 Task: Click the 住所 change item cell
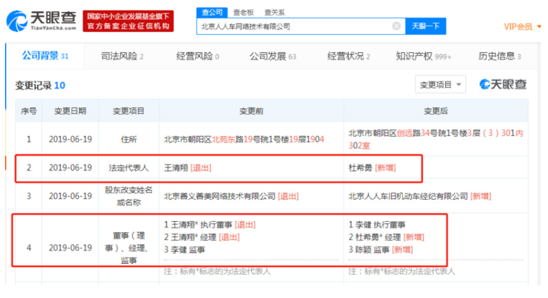129,139
